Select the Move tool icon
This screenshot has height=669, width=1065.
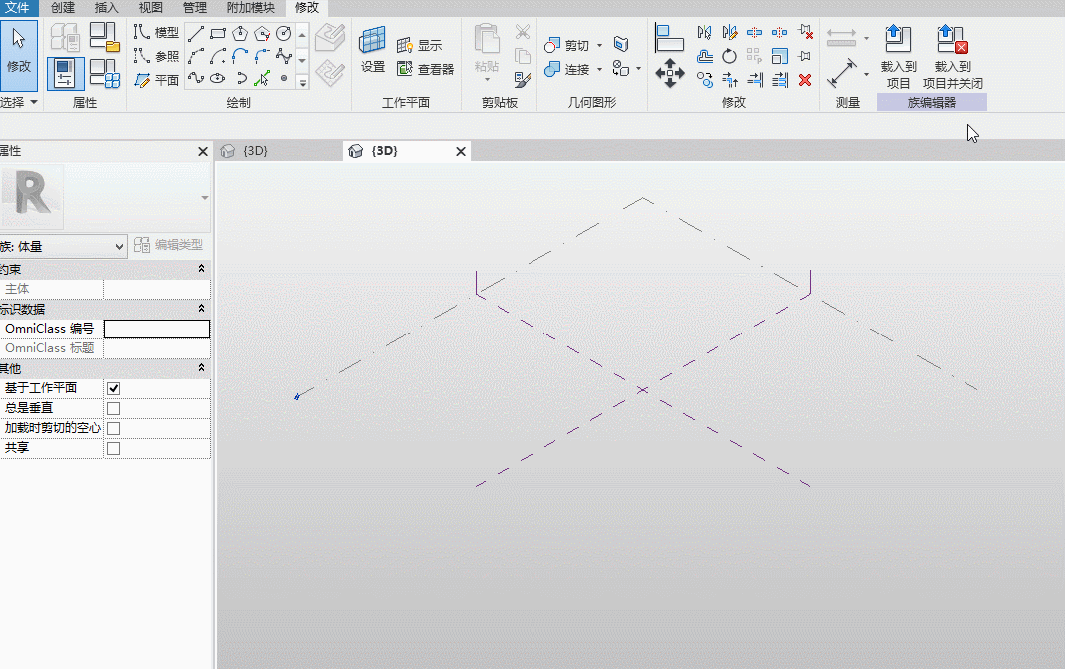tap(669, 73)
